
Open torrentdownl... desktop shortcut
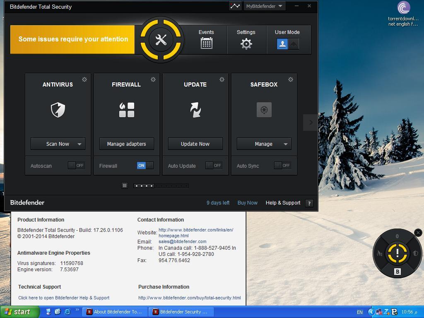tap(403, 14)
